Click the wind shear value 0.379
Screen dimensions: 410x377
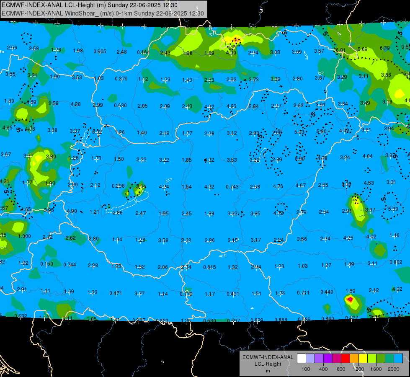coord(121,78)
